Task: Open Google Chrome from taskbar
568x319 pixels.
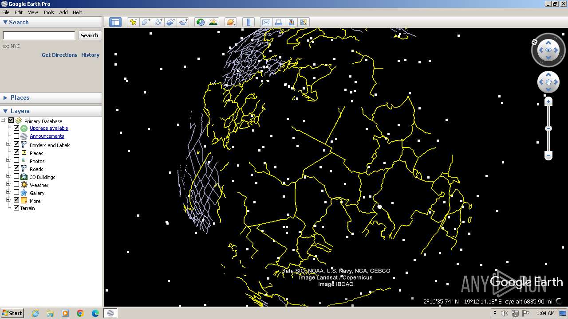Action: (80, 313)
